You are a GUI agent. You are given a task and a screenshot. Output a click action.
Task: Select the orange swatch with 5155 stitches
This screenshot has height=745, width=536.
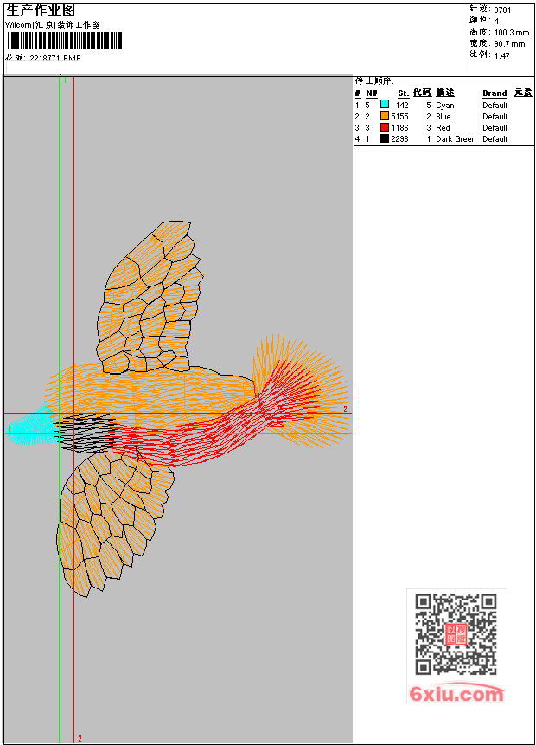(385, 116)
